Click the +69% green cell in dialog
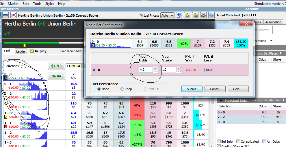Screen dimensions: 286x147 [183, 44]
